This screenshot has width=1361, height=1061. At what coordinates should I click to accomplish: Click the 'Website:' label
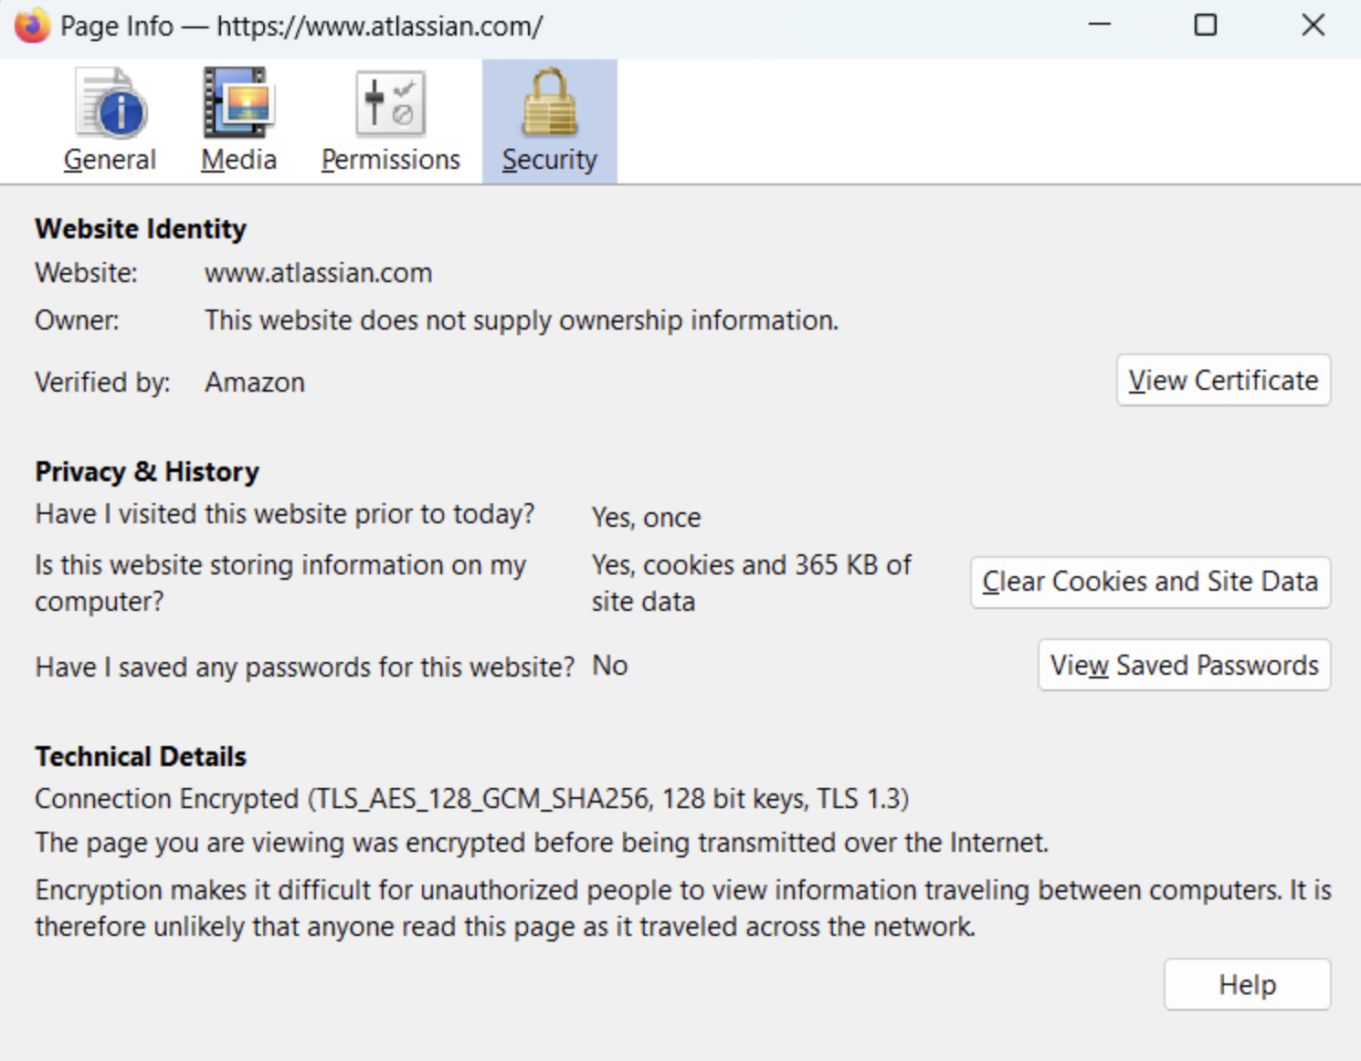pyautogui.click(x=86, y=273)
